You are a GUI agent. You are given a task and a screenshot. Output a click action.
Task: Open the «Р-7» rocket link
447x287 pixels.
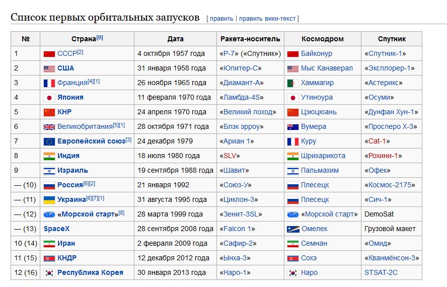229,54
